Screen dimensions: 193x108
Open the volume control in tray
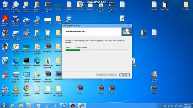(172, 106)
